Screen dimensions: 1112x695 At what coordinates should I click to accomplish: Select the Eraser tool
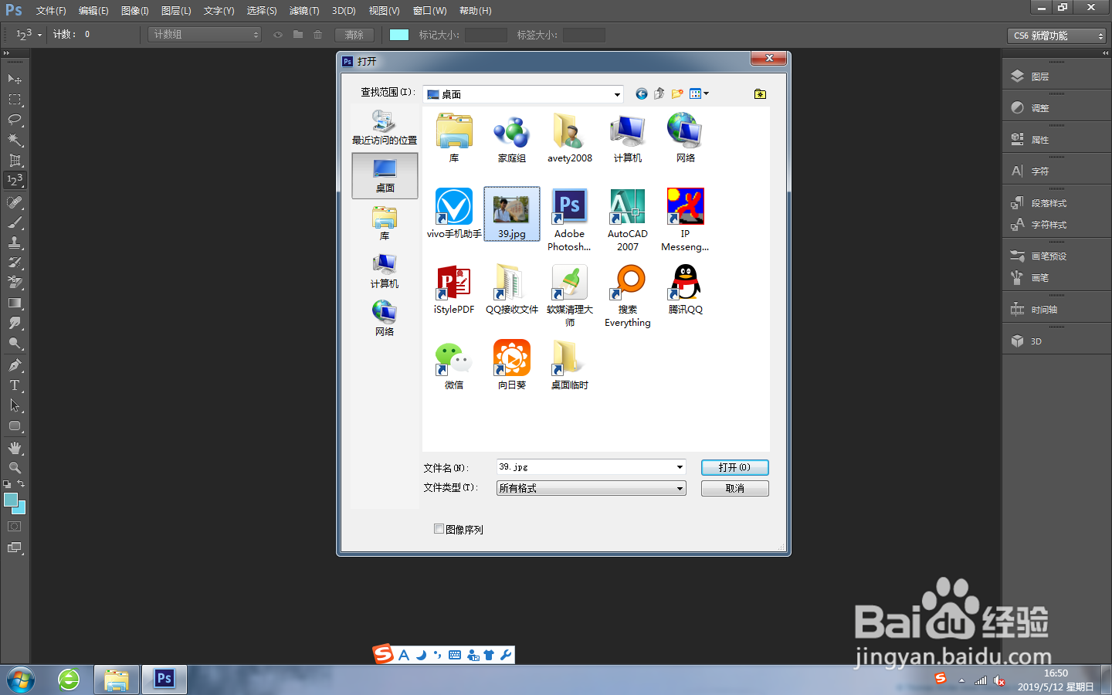click(15, 283)
